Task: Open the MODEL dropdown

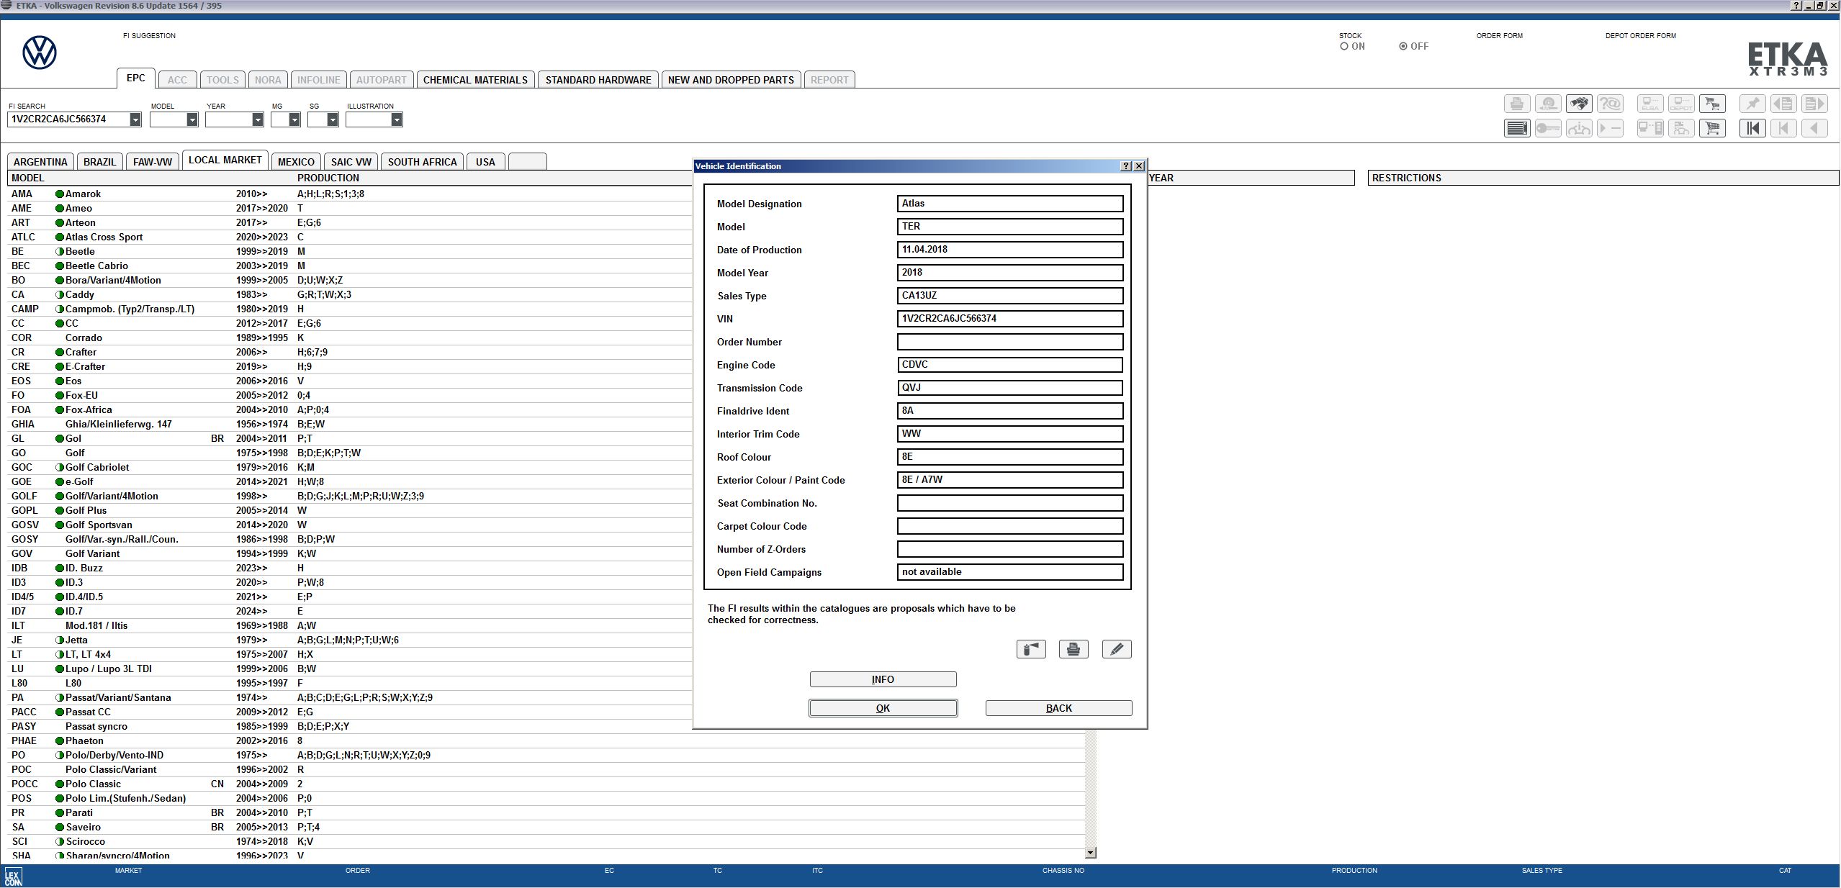Action: (193, 119)
